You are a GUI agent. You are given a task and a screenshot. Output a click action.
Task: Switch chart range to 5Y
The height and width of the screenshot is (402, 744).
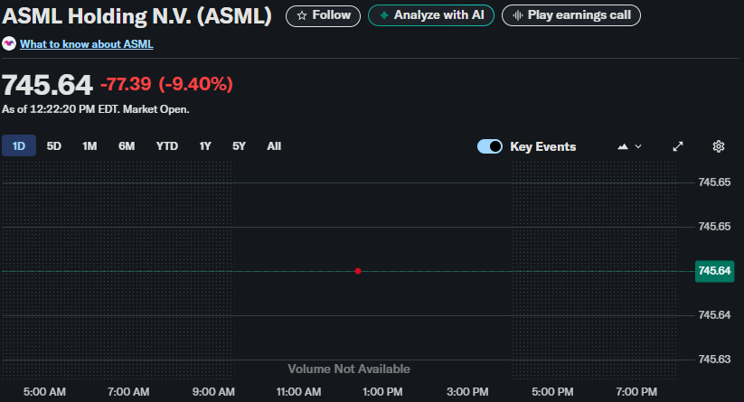(240, 146)
